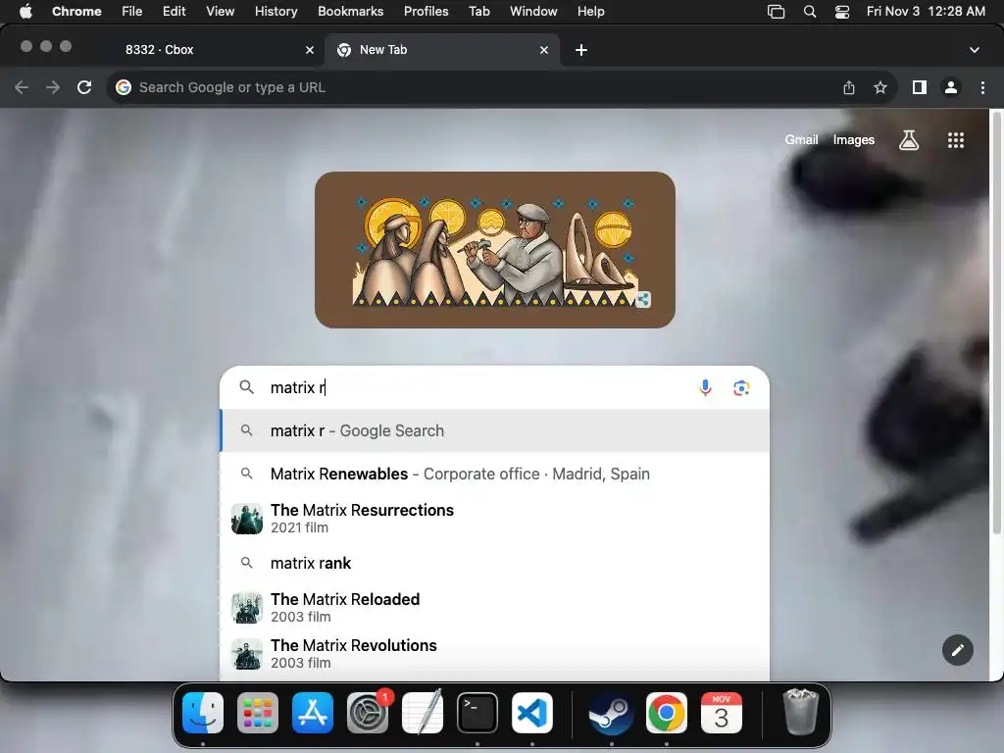Open the Chrome app menu
This screenshot has width=1004, height=753.
pos(76,11)
